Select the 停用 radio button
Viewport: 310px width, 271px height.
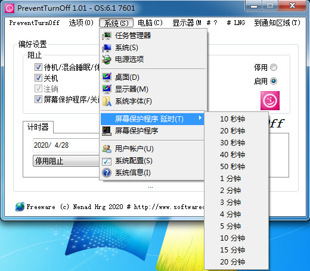274,67
